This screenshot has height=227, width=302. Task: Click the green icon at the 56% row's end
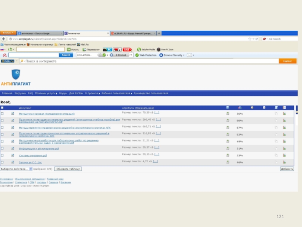[284, 113]
